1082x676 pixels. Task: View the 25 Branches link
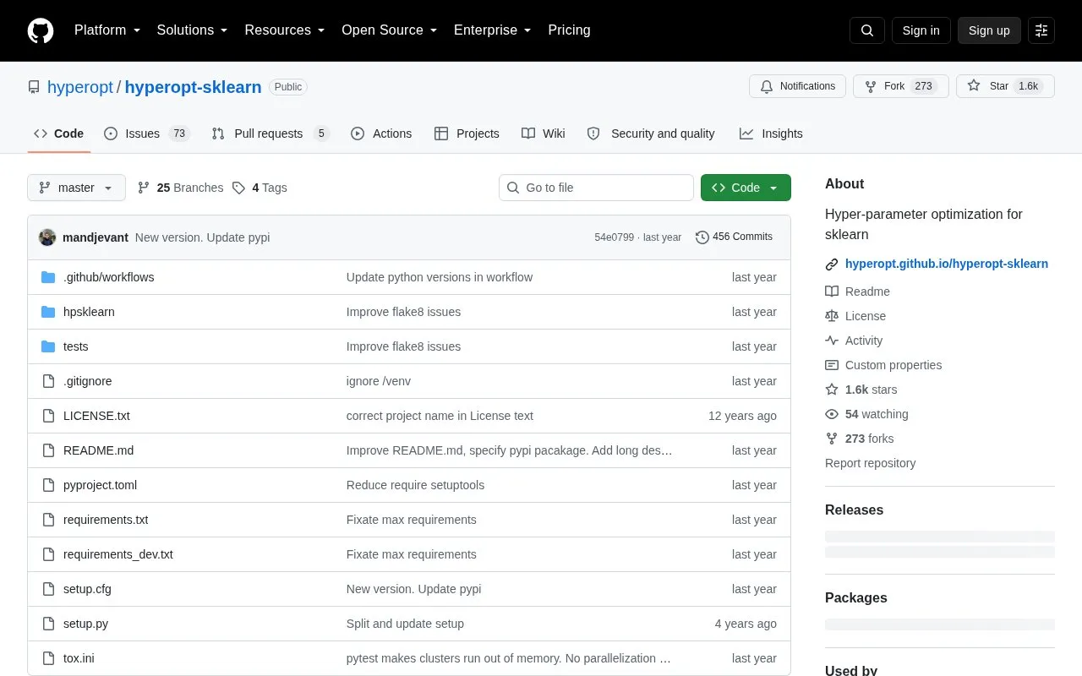(x=180, y=188)
